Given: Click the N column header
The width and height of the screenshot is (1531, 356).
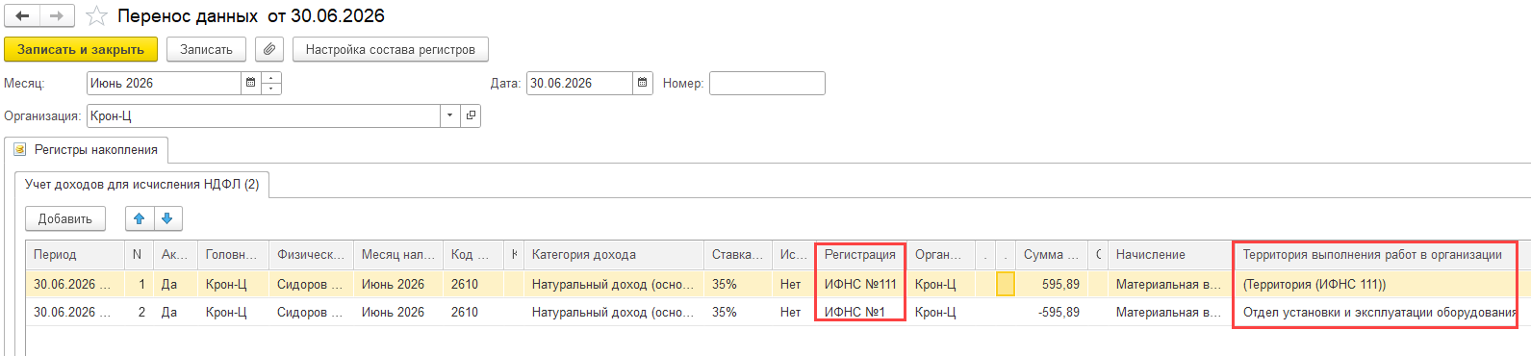Looking at the screenshot, I should [x=139, y=255].
